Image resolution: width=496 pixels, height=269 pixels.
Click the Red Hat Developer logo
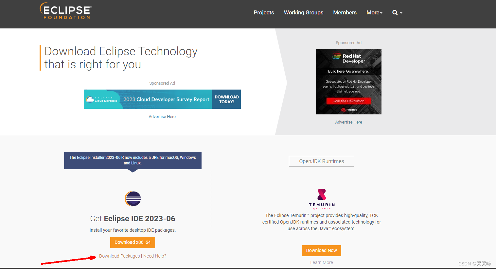349,59
